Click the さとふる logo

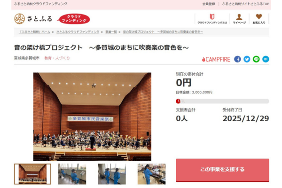pyautogui.click(x=33, y=19)
